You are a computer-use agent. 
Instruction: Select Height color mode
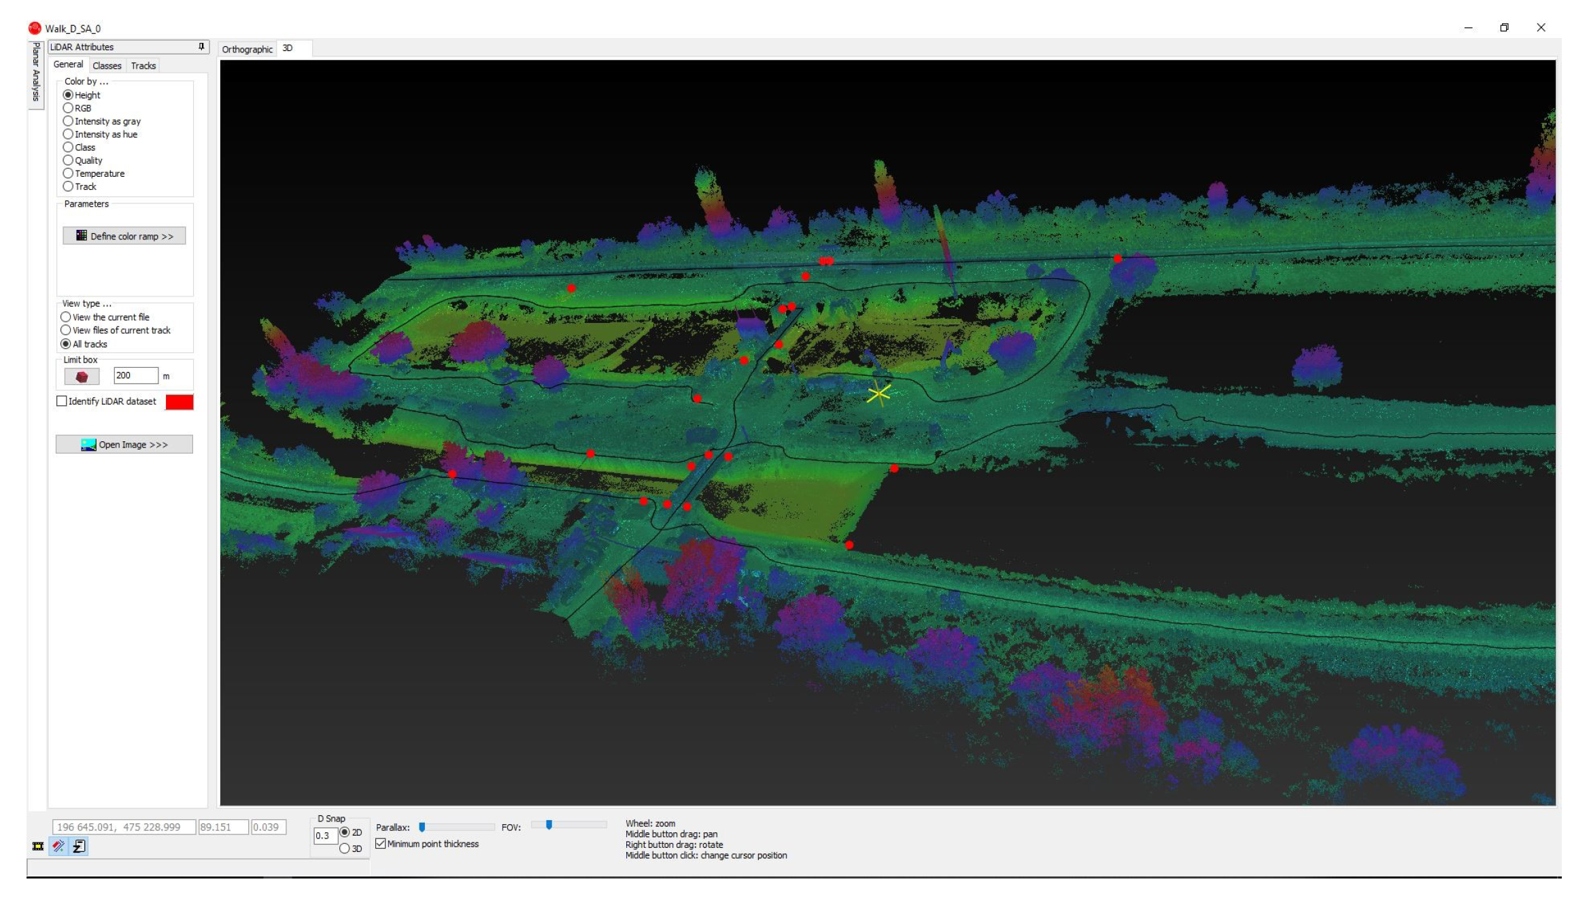tap(68, 95)
